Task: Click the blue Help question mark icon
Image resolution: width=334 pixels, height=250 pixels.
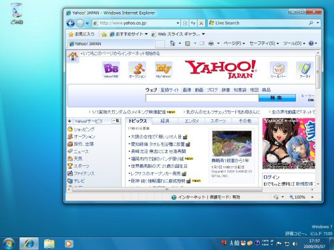Action: point(311,43)
